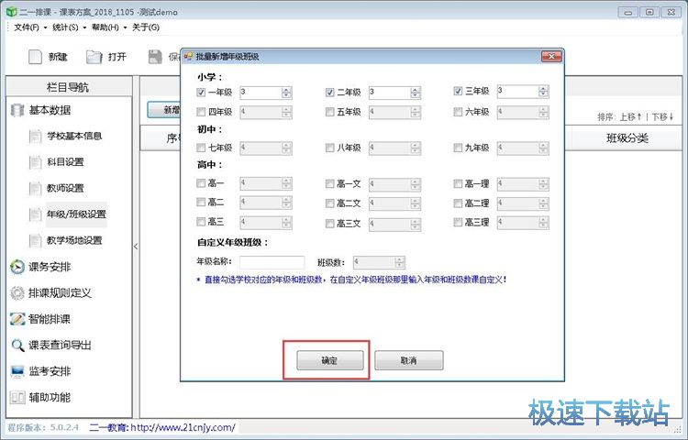Click the 辅助功能 icon

click(17, 398)
